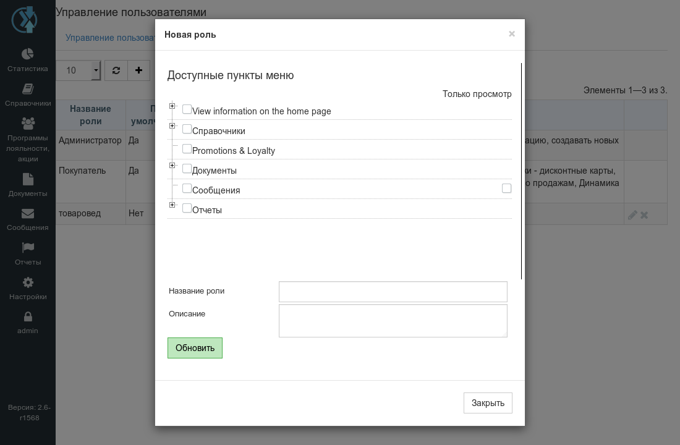Open the Статистика pie chart icon
The image size is (680, 445).
pos(27,54)
